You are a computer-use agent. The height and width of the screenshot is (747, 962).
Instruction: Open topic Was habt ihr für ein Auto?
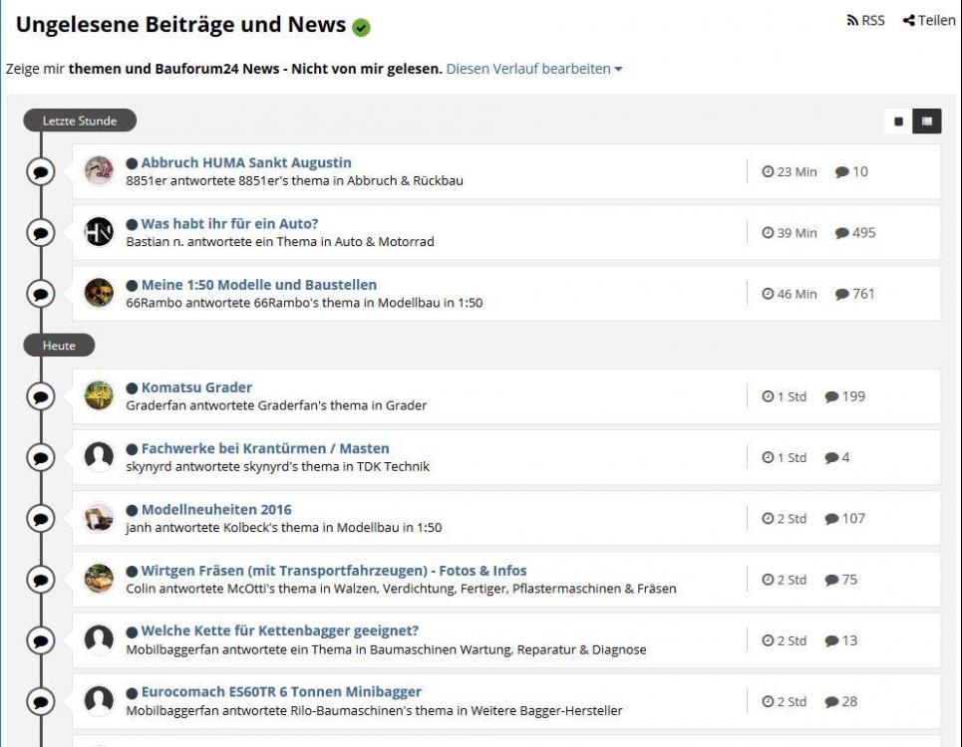[229, 224]
